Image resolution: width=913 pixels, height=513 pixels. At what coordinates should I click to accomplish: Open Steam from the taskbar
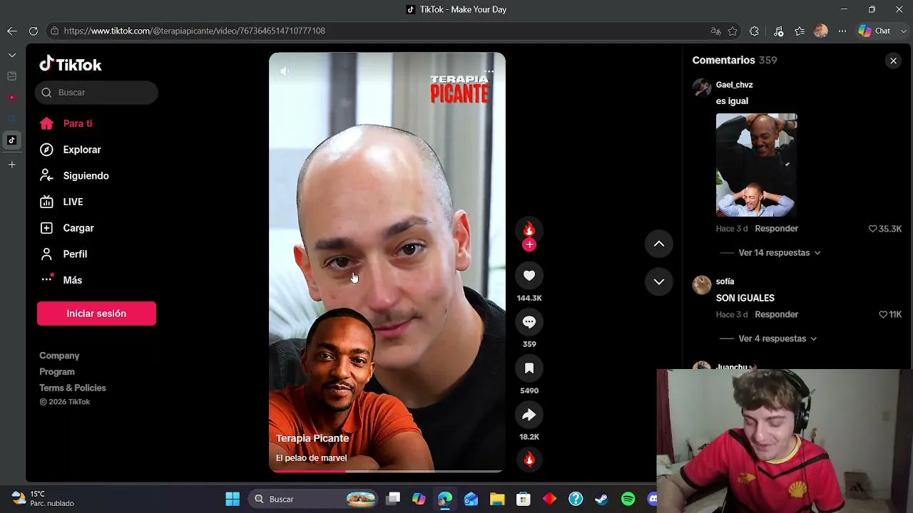[601, 499]
